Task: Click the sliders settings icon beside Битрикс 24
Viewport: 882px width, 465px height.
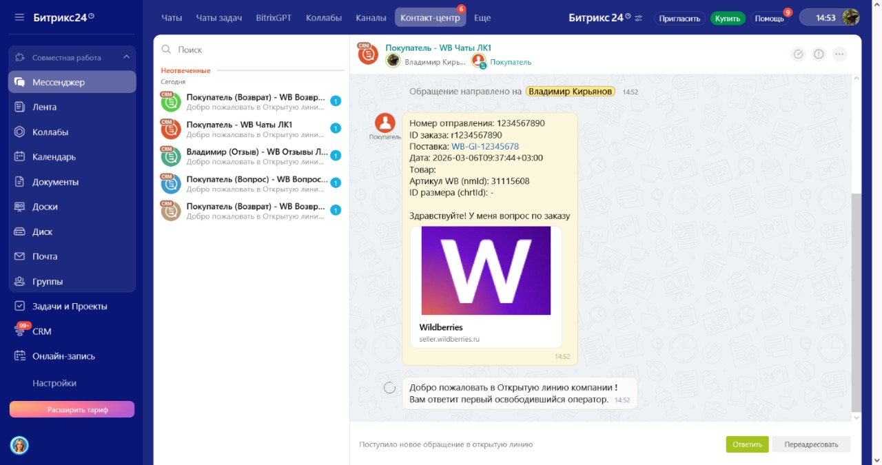Action: 639,18
